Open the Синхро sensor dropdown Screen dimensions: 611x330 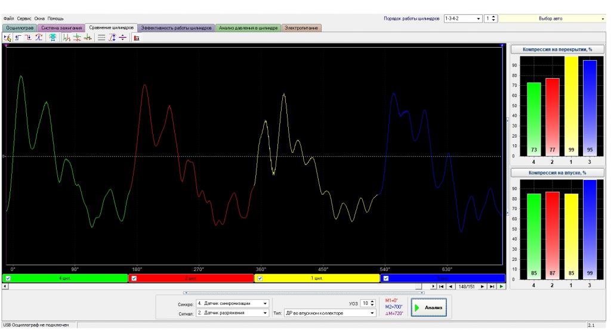pyautogui.click(x=232, y=303)
